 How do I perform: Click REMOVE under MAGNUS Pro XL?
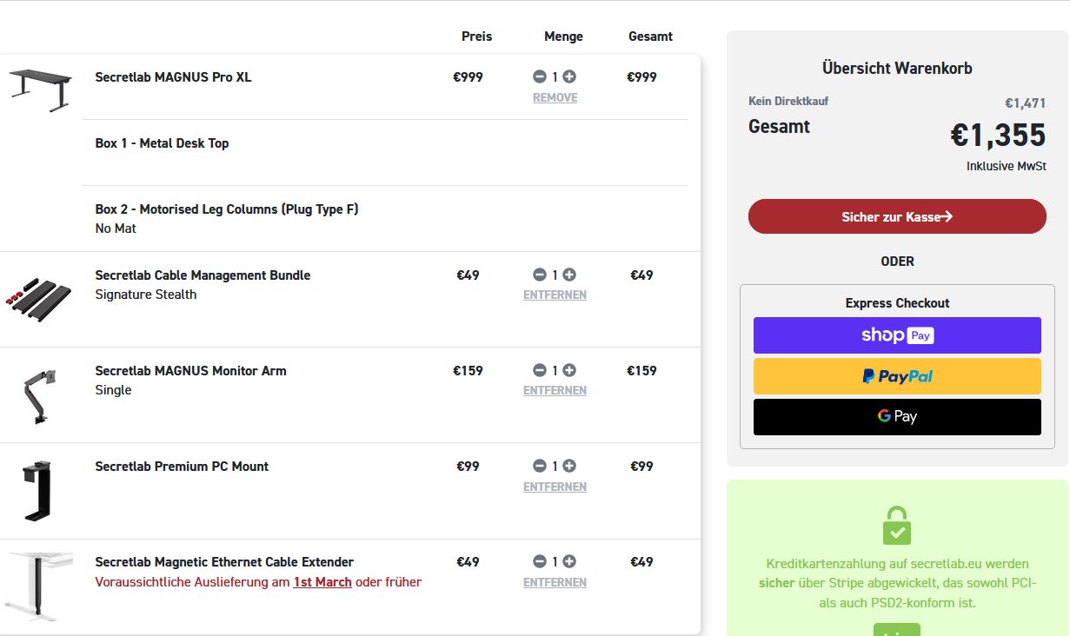(555, 98)
